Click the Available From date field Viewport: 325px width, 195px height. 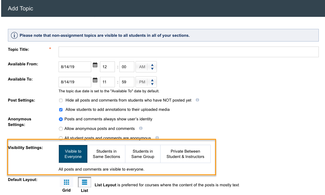pyautogui.click(x=75, y=67)
